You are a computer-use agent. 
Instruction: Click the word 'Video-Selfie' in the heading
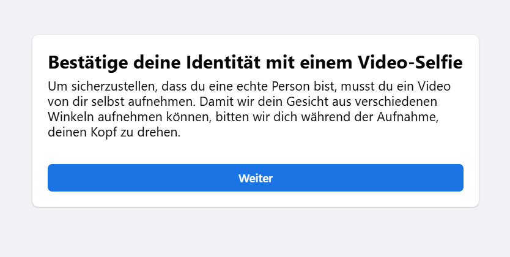(410, 63)
